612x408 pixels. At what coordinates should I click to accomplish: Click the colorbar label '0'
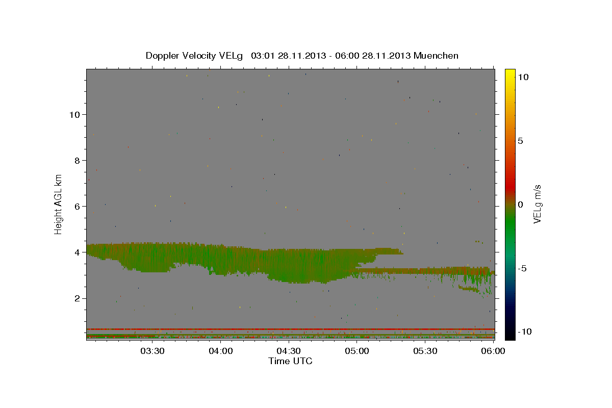[x=521, y=204]
